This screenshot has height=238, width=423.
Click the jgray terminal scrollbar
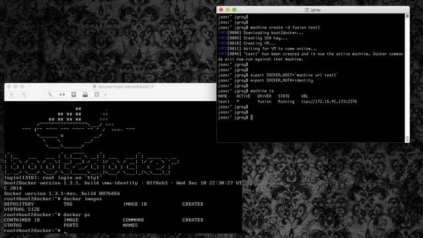[x=407, y=78]
